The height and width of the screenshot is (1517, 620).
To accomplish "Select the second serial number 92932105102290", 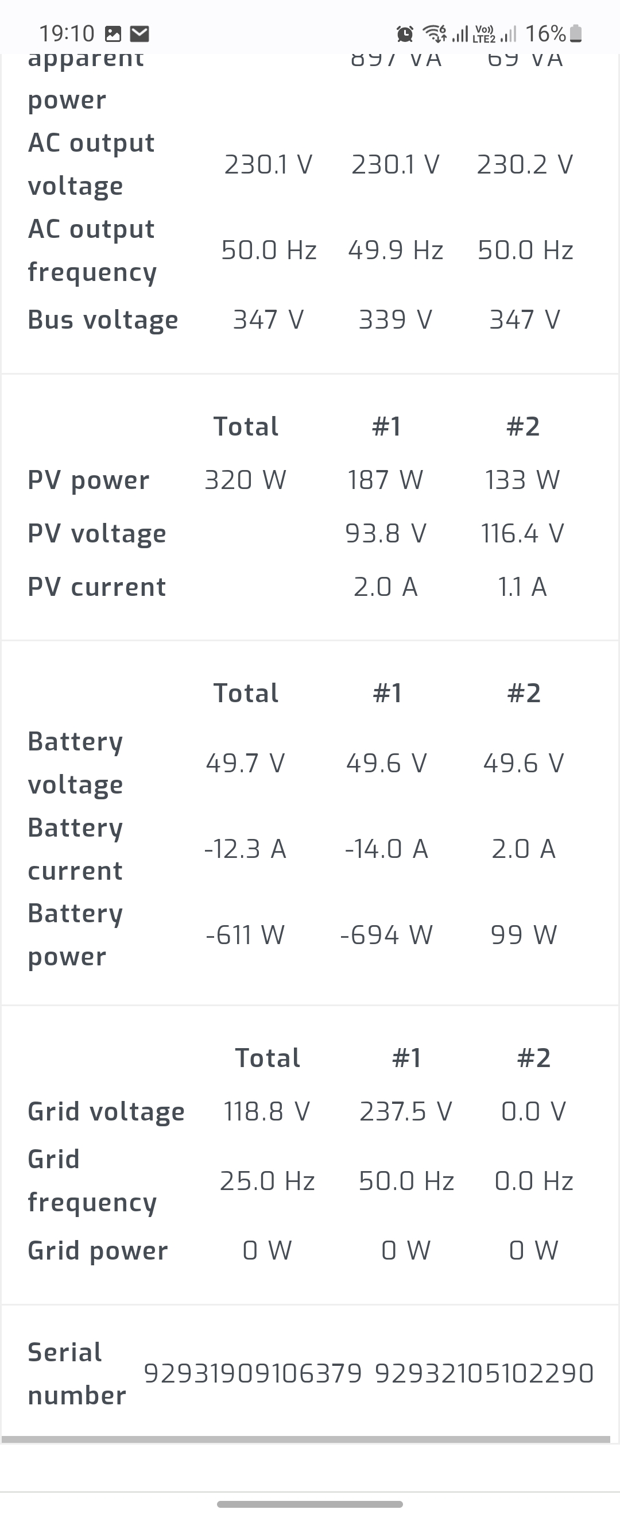I will [484, 1373].
